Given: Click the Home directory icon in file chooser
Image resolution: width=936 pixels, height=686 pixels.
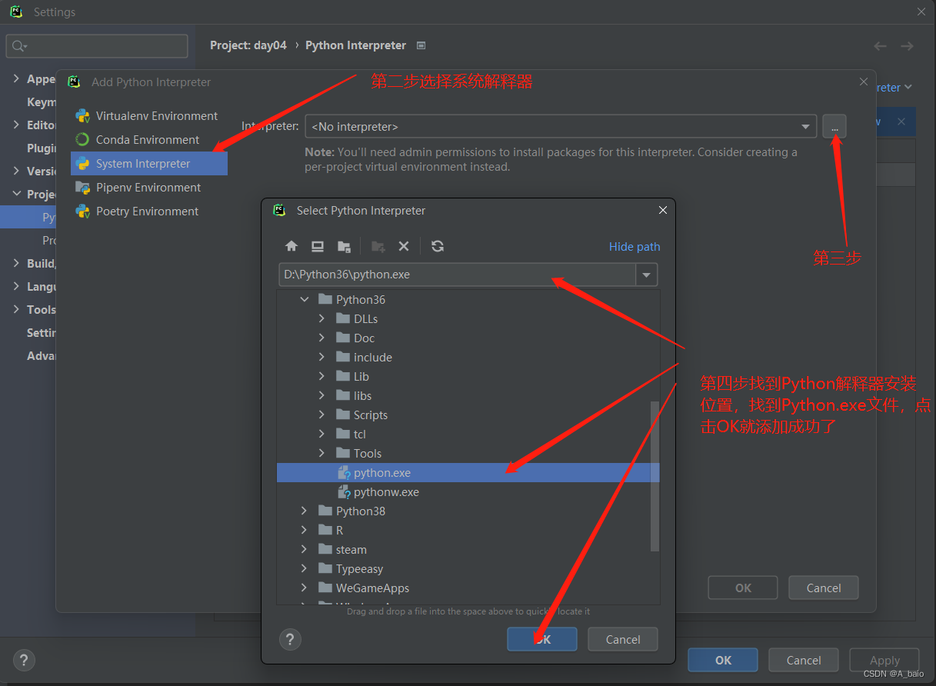Looking at the screenshot, I should pos(291,246).
